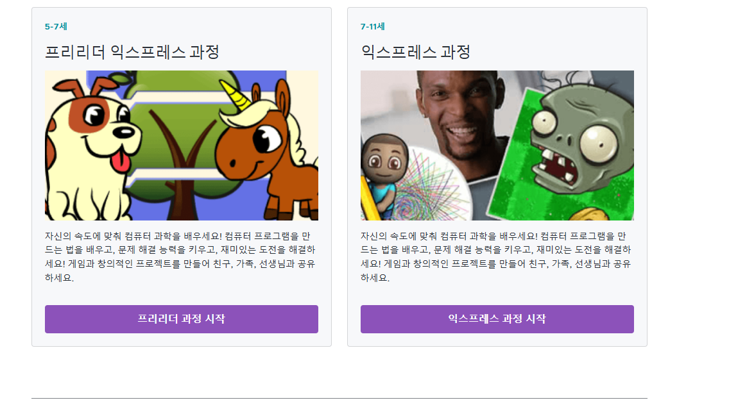Click the express course description text
This screenshot has height=407, width=729.
[496, 256]
